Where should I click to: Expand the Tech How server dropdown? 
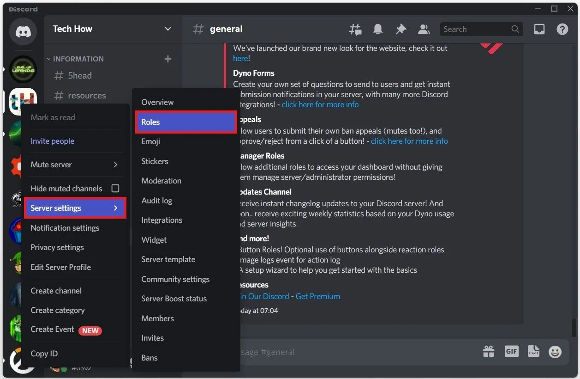[x=167, y=29]
